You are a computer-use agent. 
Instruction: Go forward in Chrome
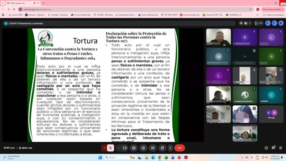pyautogui.click(x=8, y=9)
